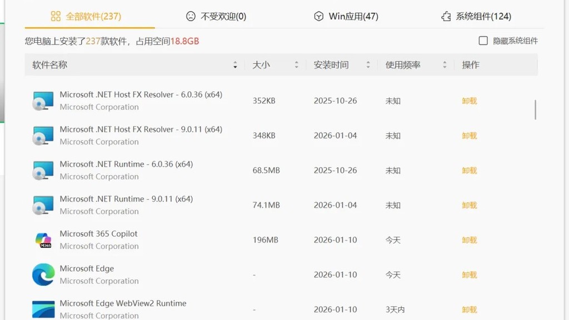Sort list using 大小 column arrows
569x320 pixels.
point(297,65)
